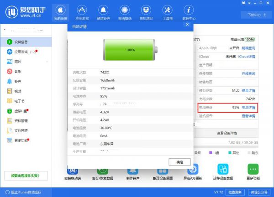Select 音乐 in the sidebar
Image resolution: width=274 pixels, height=197 pixels.
tap(26, 71)
